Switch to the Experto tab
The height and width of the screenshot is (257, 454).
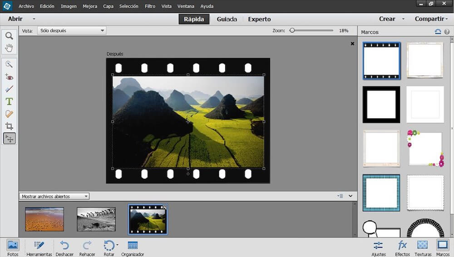(259, 19)
